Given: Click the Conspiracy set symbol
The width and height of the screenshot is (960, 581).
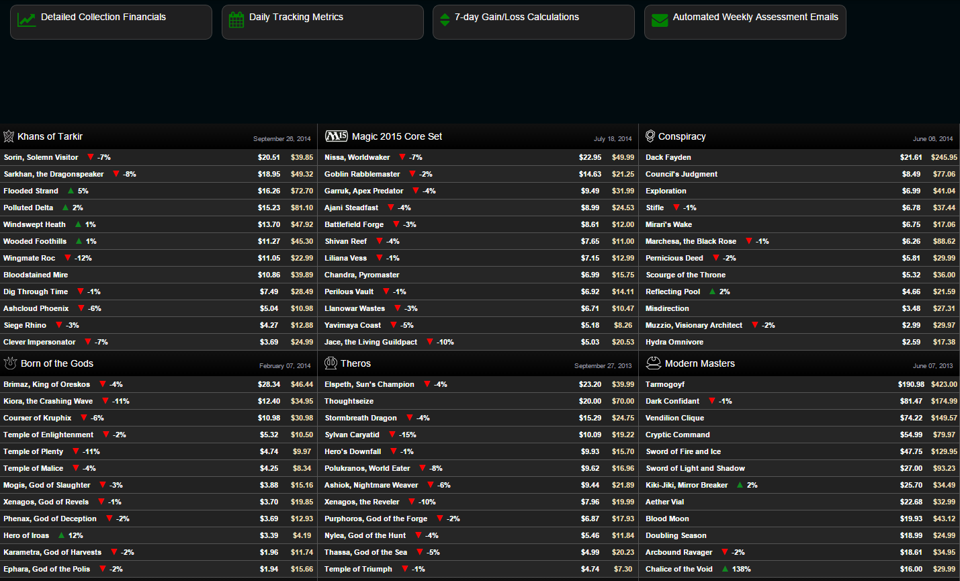Looking at the screenshot, I should [x=650, y=136].
